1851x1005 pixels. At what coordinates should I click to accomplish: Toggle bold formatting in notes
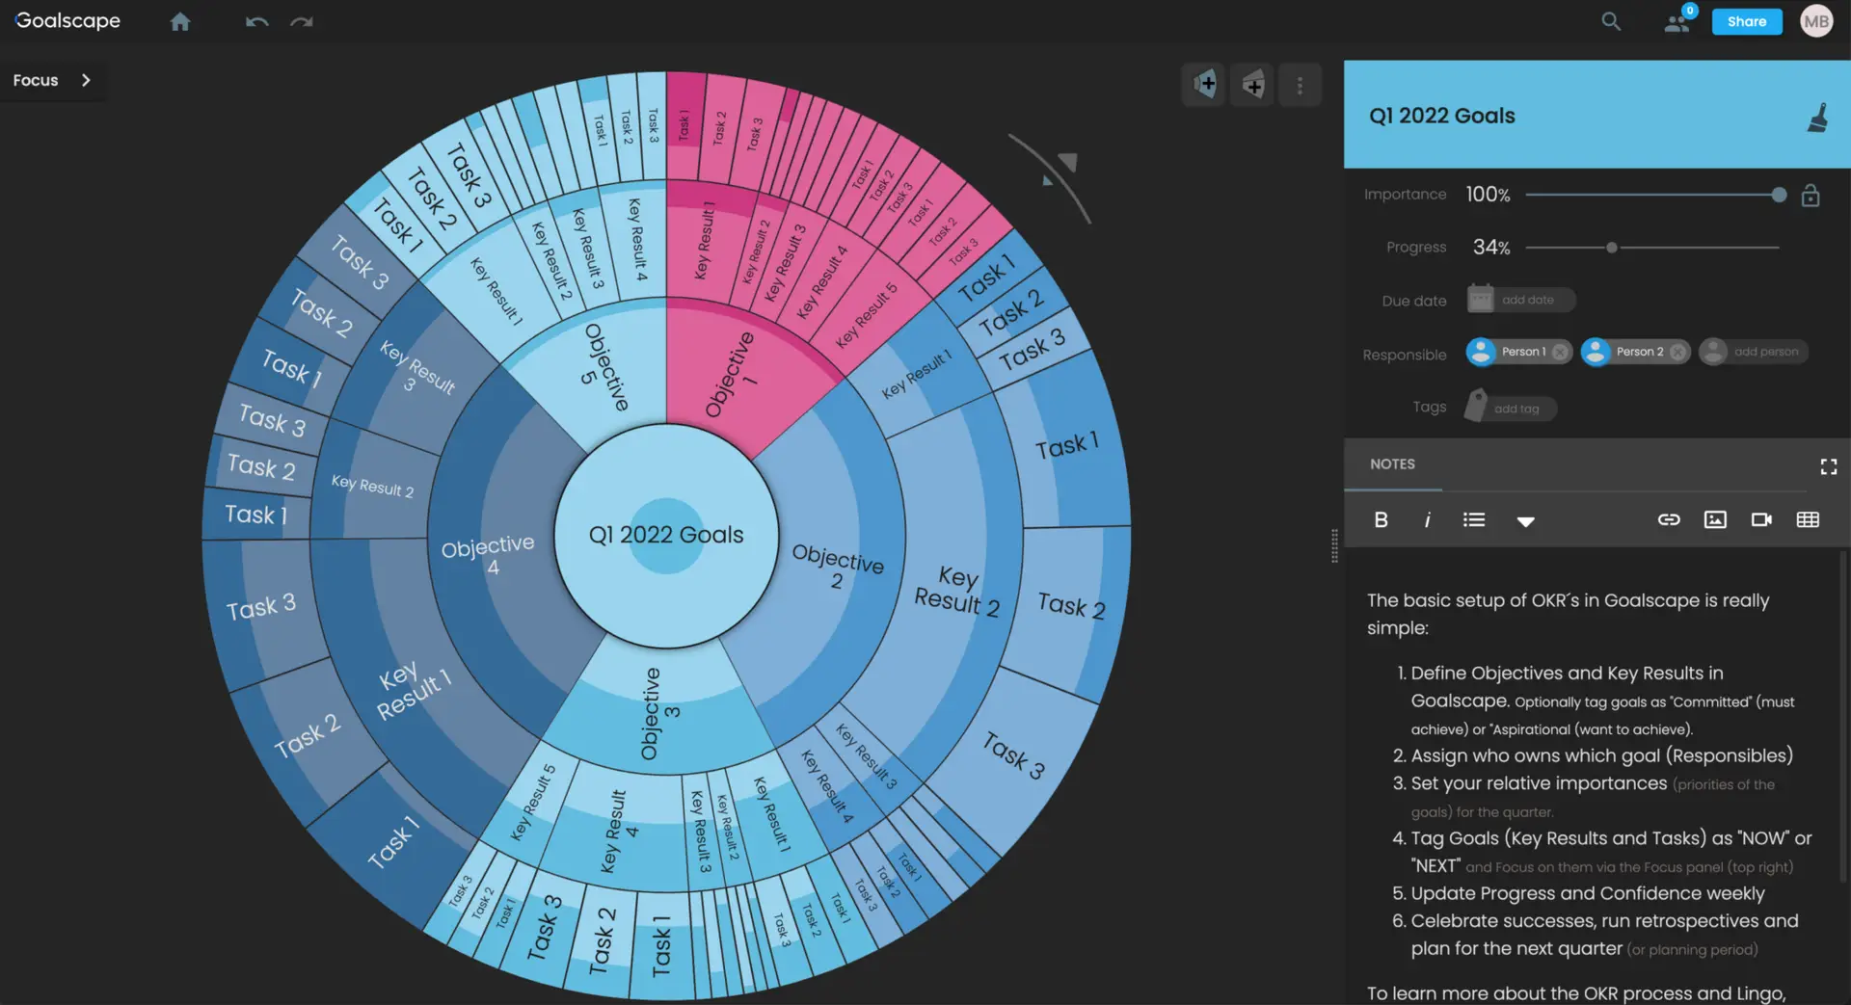click(x=1381, y=520)
